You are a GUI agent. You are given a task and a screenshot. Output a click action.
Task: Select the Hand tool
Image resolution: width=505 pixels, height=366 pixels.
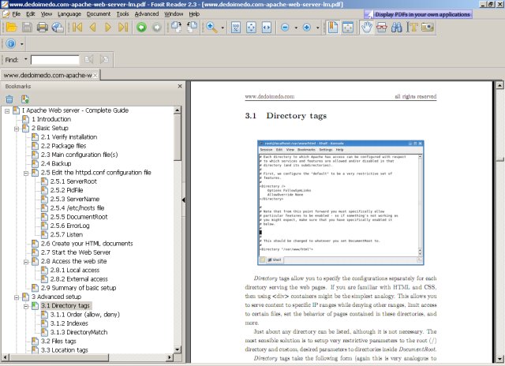point(366,28)
